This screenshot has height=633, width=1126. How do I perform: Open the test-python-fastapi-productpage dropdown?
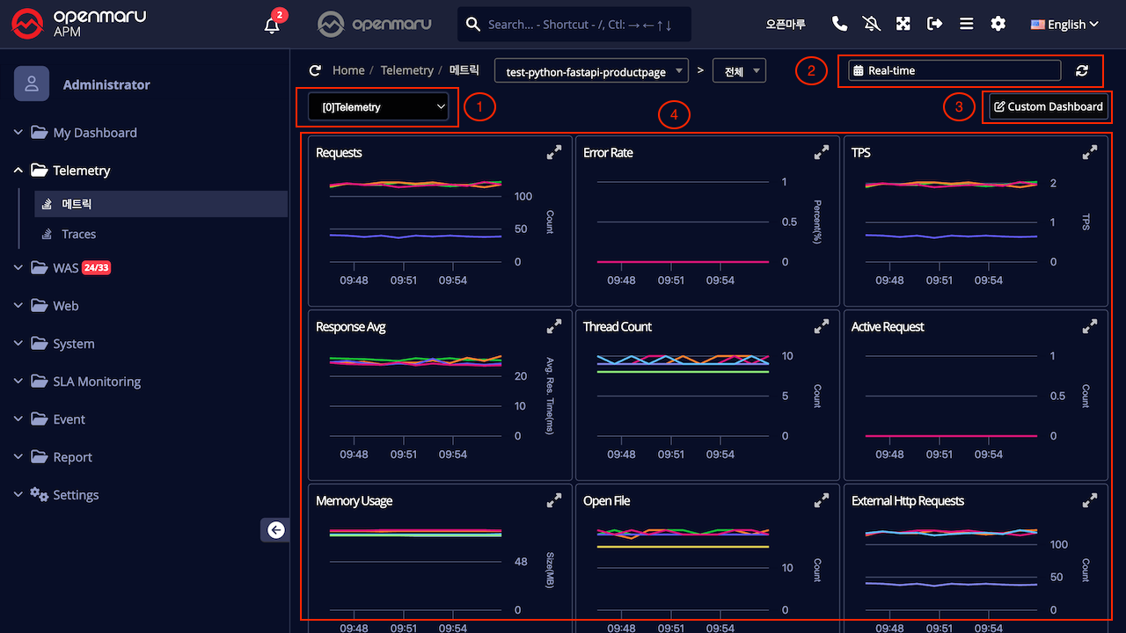[x=591, y=72]
